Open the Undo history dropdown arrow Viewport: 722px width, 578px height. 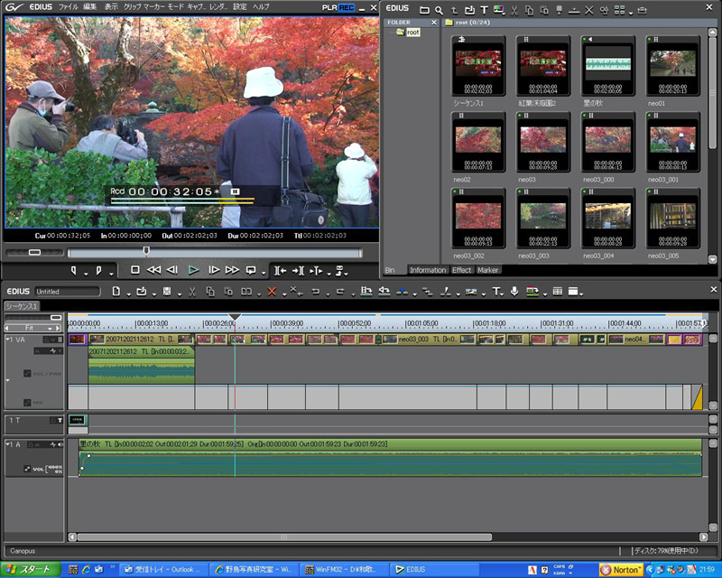point(328,294)
